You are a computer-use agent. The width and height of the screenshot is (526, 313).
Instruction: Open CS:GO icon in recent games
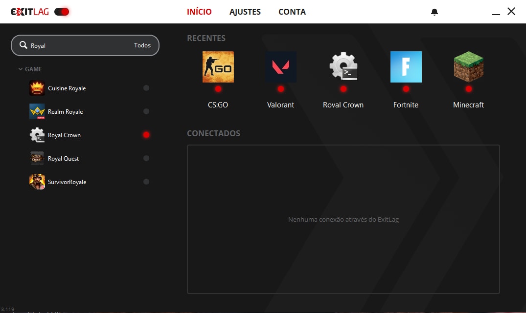tap(218, 67)
